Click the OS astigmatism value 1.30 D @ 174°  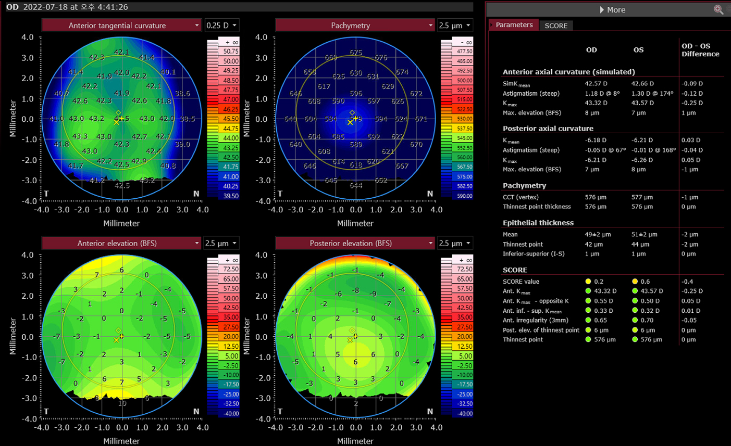652,94
